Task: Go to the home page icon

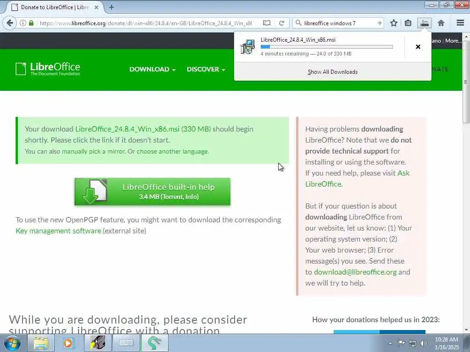Action: 441,23
